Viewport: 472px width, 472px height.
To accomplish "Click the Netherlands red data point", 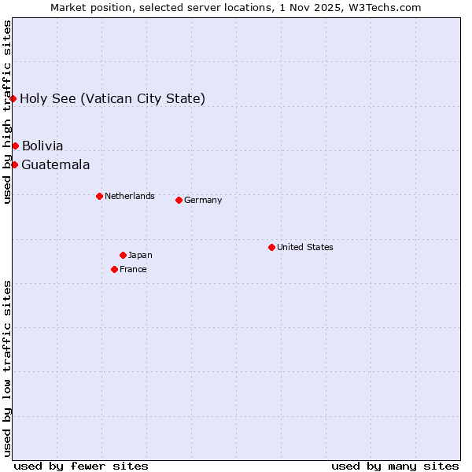I will coord(99,196).
